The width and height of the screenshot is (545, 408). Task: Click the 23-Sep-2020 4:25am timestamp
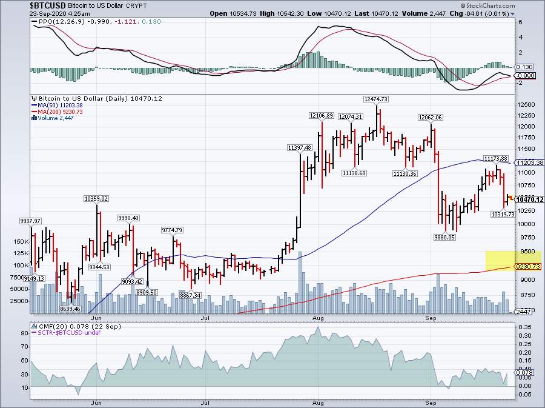pos(60,14)
